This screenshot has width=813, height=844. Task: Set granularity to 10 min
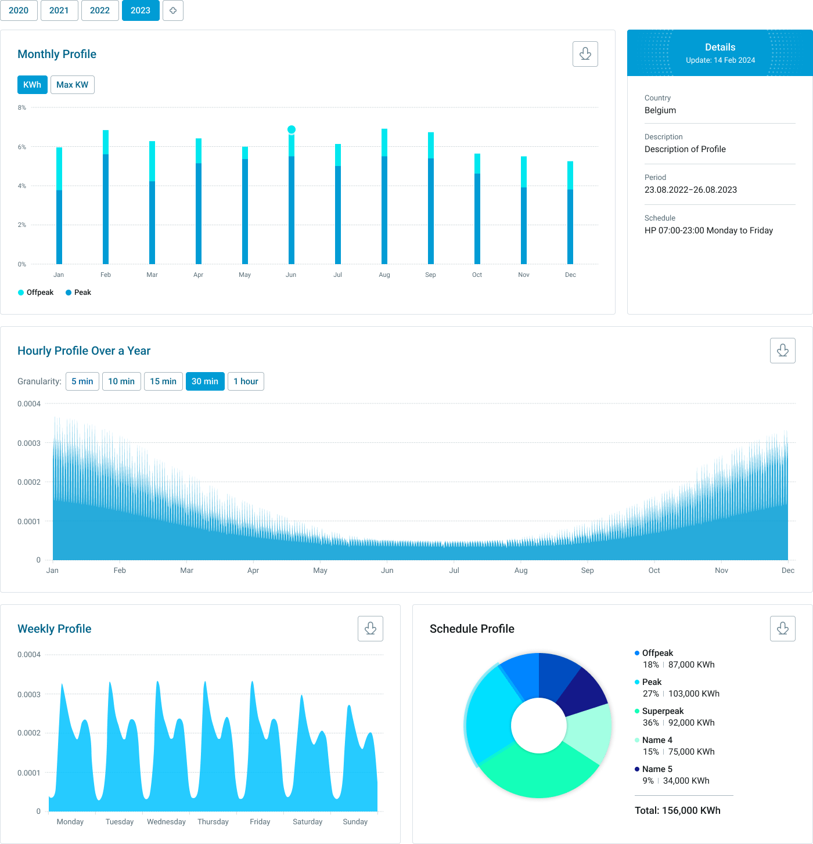(x=121, y=381)
